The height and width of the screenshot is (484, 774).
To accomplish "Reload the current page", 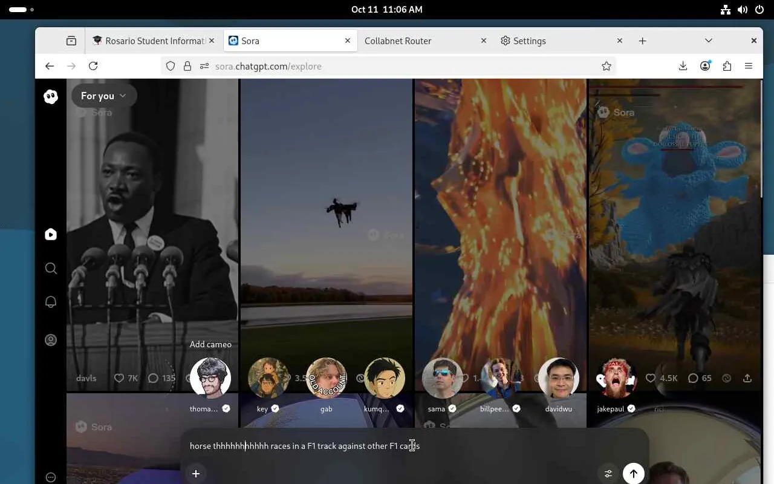I will [x=93, y=66].
